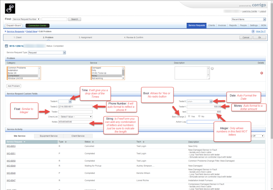This screenshot has width=273, height=190.
Task: Sort Status column using its arrows icon
Action: click(x=93, y=142)
